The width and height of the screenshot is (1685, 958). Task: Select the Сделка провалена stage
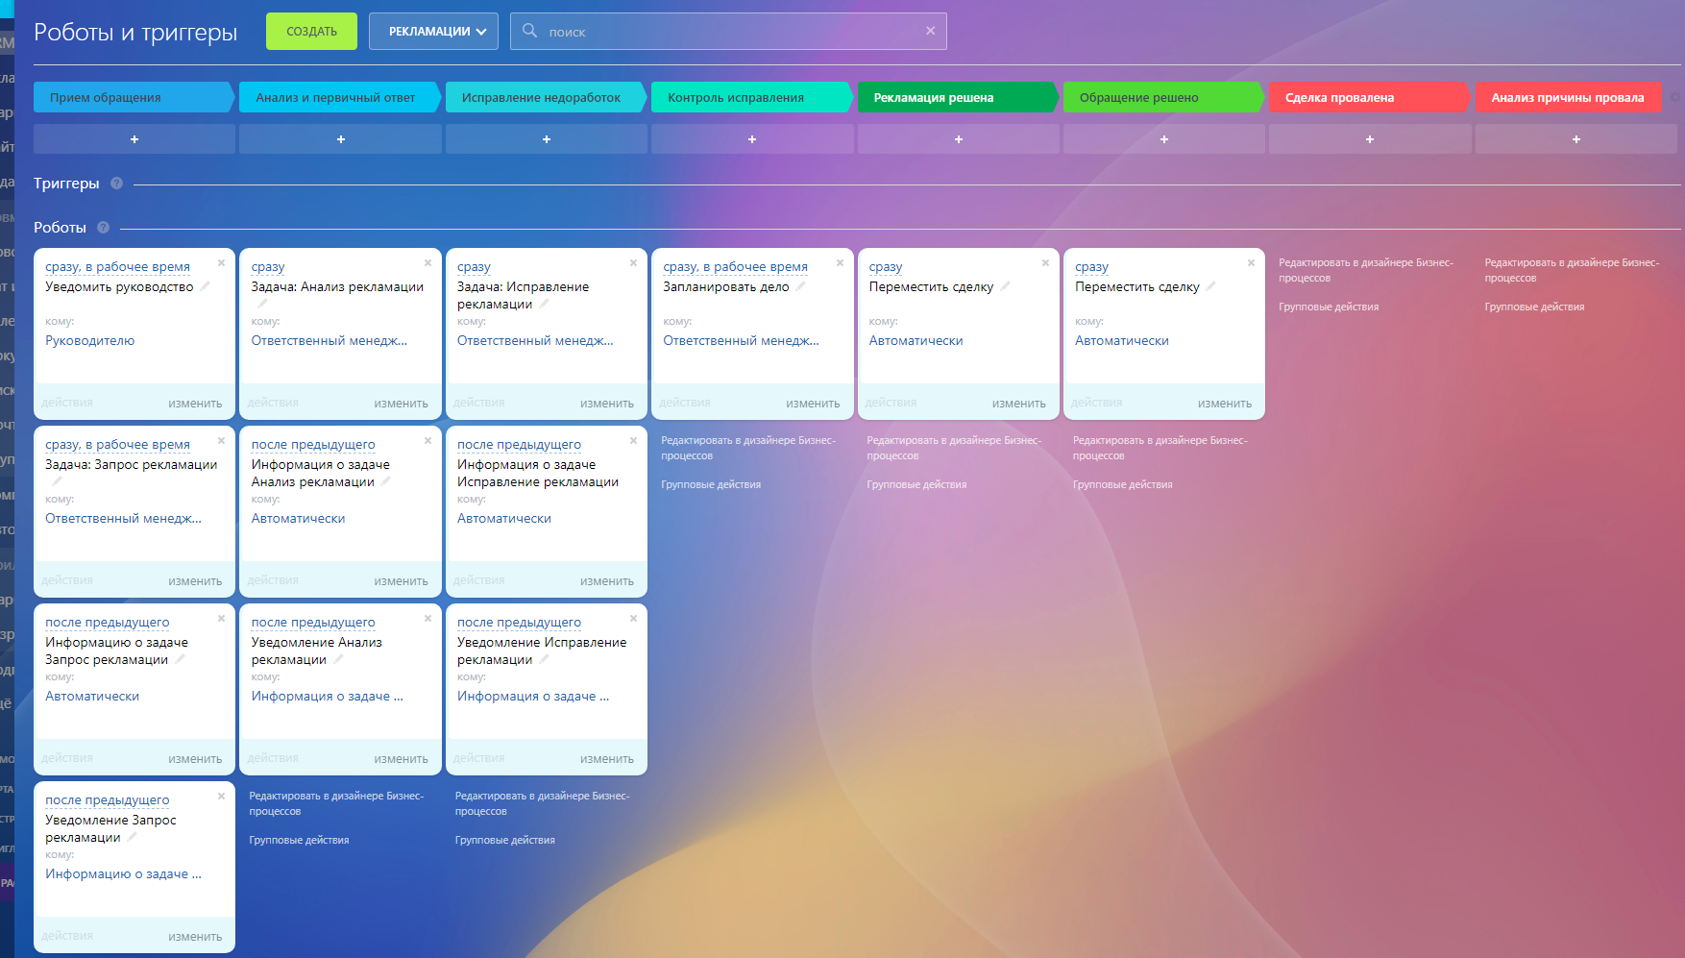(1369, 97)
